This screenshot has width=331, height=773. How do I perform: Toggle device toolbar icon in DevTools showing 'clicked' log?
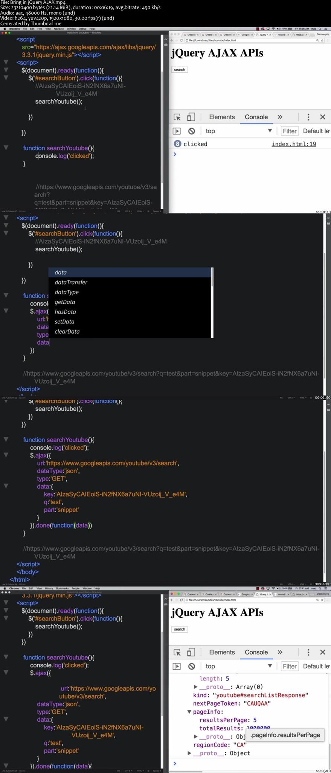coord(191,117)
